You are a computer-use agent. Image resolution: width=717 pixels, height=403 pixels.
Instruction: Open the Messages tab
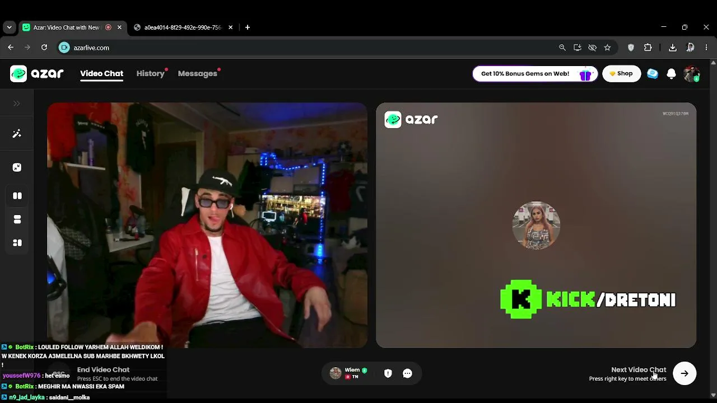coord(197,73)
